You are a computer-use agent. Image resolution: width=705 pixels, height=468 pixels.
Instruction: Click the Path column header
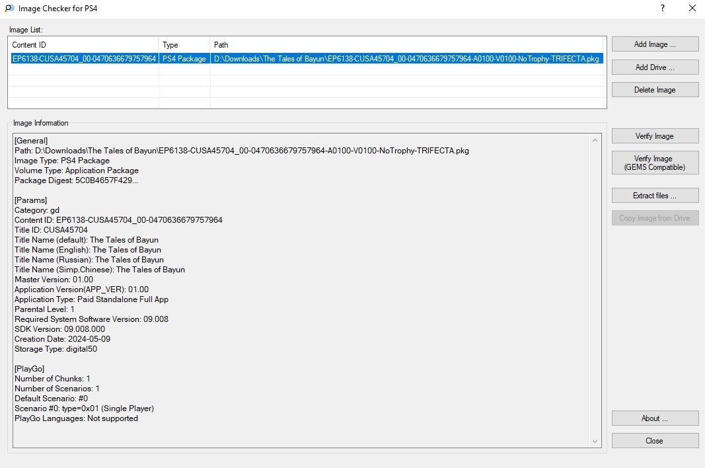pyautogui.click(x=407, y=44)
